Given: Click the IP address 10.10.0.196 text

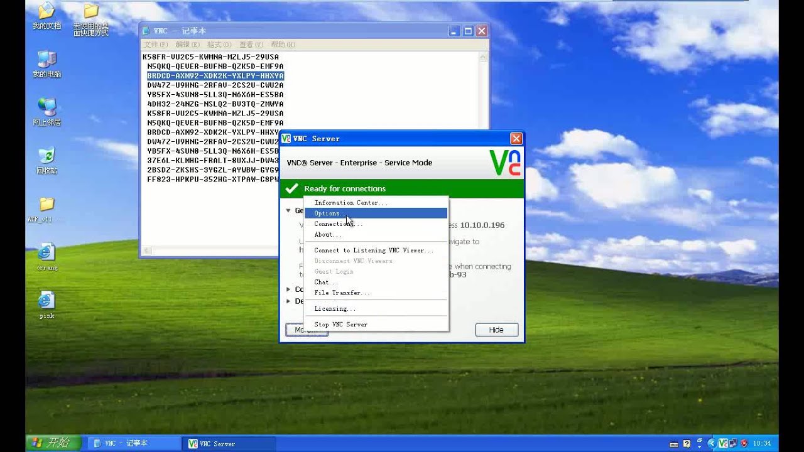Looking at the screenshot, I should click(x=482, y=225).
